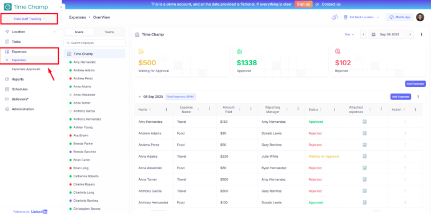Screen dimensions: 431x220
Task: Open action menu for Andrew Adams row
Action: pyautogui.click(x=405, y=133)
